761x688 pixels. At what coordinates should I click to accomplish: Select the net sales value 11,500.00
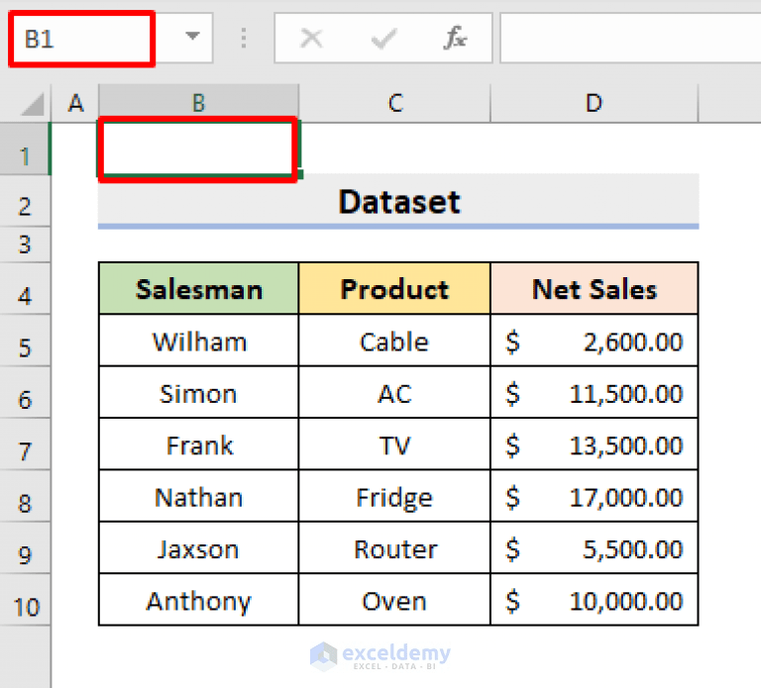coord(595,393)
